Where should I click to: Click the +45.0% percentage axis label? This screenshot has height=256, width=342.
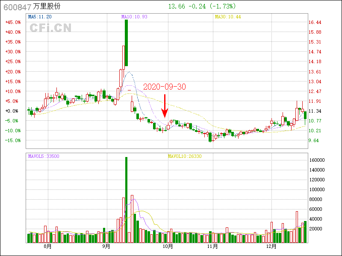[12, 22]
